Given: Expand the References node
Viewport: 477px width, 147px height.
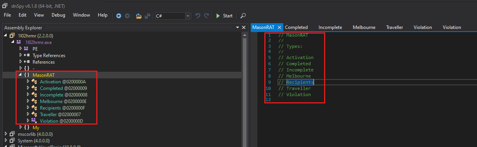Looking at the screenshot, I should point(21,62).
